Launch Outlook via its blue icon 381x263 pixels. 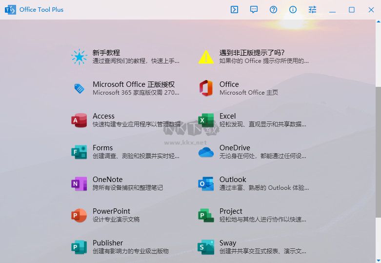click(206, 183)
